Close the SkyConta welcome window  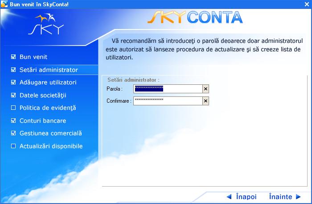point(307,4)
